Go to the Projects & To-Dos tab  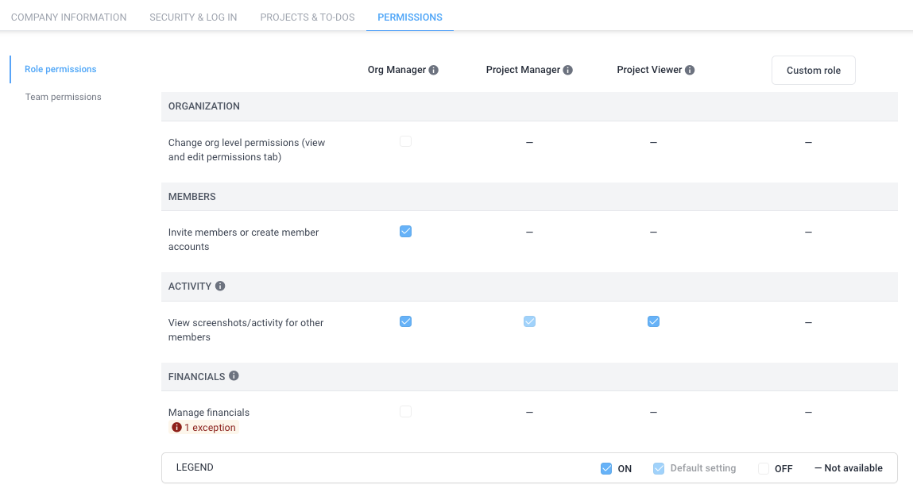(x=308, y=17)
